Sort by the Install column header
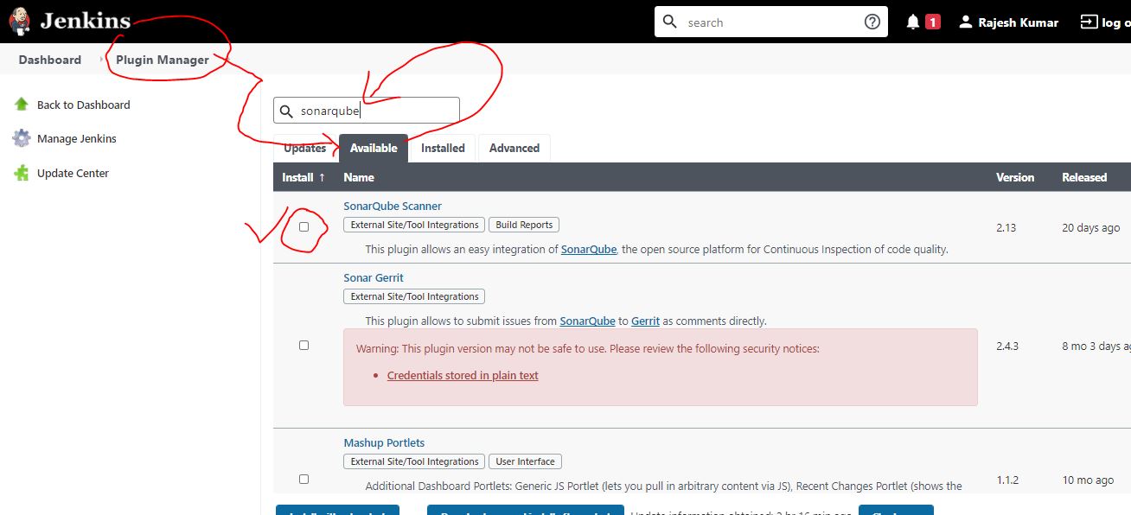Screen dimensions: 1131x515 (304, 177)
